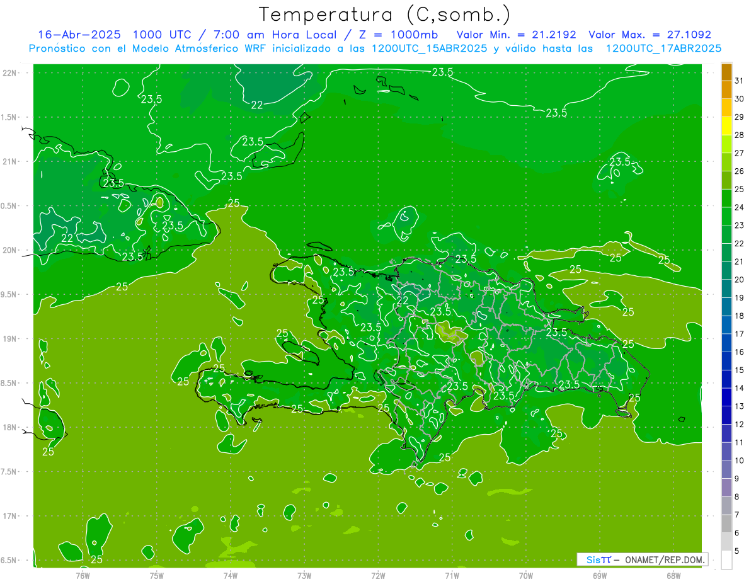756x584 pixels.
Task: Click the '74W' longitude axis label
Action: 231,575
